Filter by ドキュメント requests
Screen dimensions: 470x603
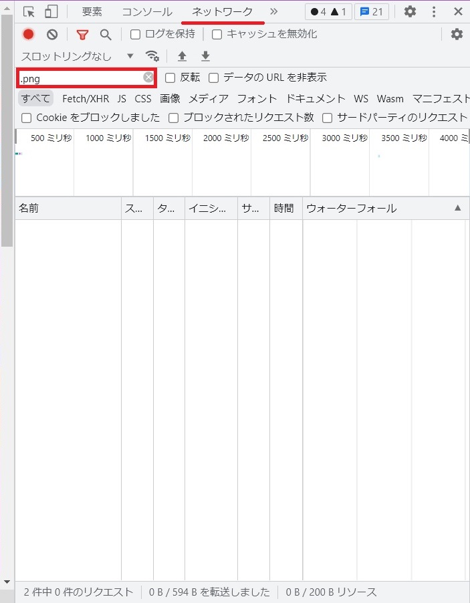tap(316, 99)
